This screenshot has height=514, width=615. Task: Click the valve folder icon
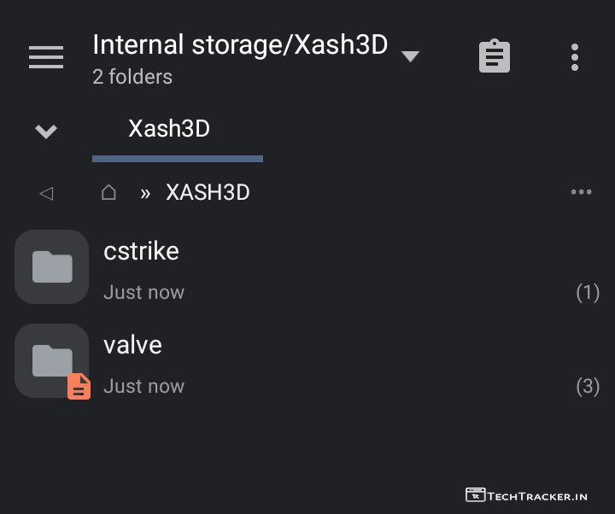click(50, 359)
